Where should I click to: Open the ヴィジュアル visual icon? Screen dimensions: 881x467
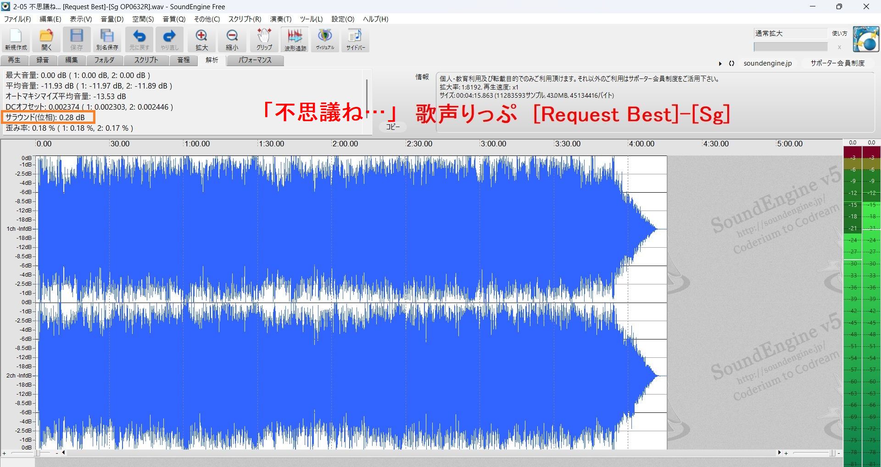coord(325,39)
